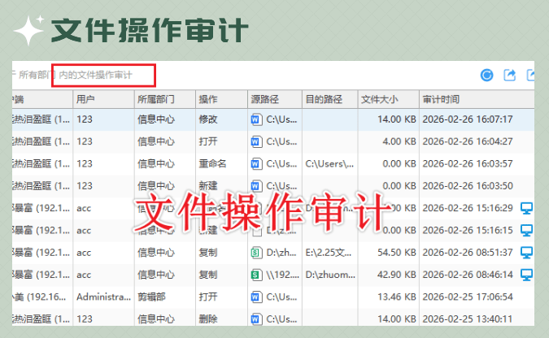Click user 123 in 16:07:17 row
549x338 pixels.
[85, 119]
